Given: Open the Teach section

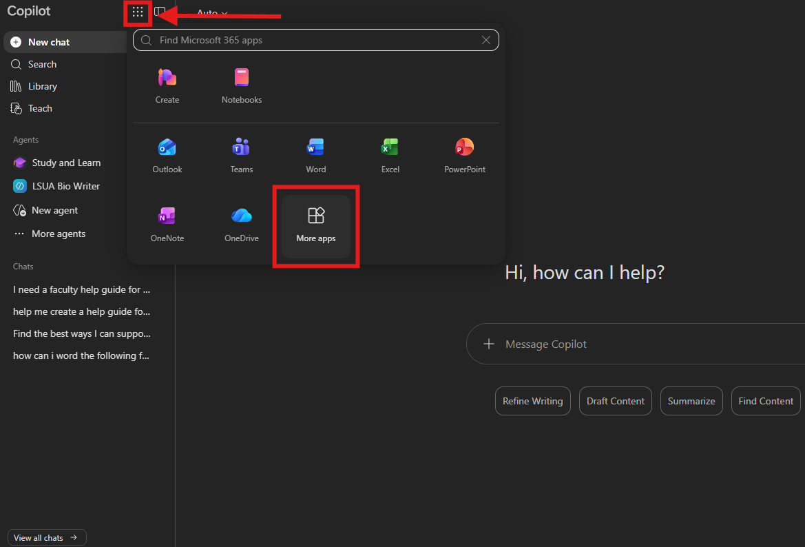Looking at the screenshot, I should (x=40, y=108).
